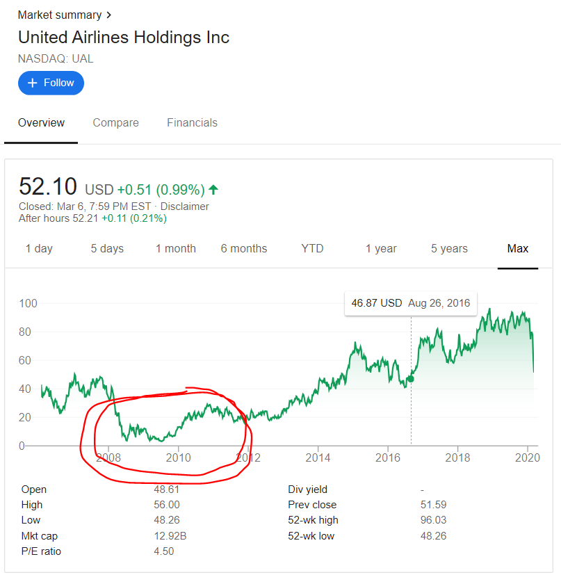Click the Disclaimer link
This screenshot has width=561, height=575.
[184, 206]
